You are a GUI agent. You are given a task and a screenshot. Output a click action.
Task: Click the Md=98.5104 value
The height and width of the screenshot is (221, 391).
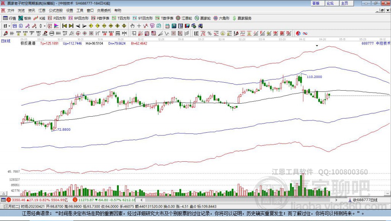(94, 43)
